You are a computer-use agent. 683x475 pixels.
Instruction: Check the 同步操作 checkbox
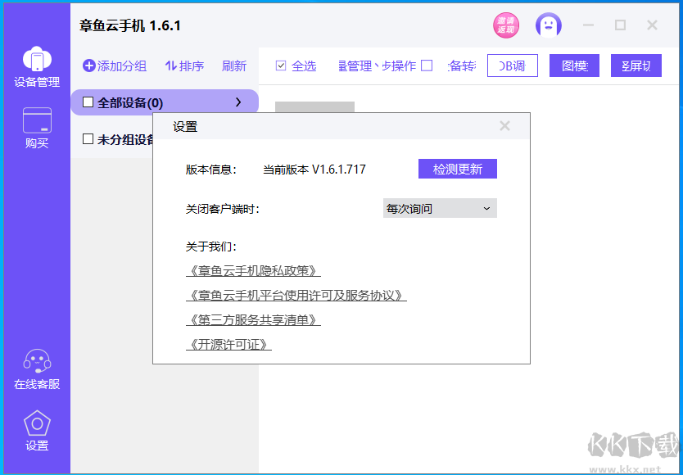click(x=427, y=65)
